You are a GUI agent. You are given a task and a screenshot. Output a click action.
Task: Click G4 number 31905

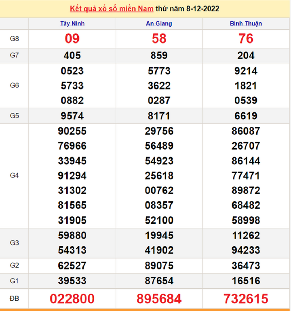pyautogui.click(x=72, y=220)
